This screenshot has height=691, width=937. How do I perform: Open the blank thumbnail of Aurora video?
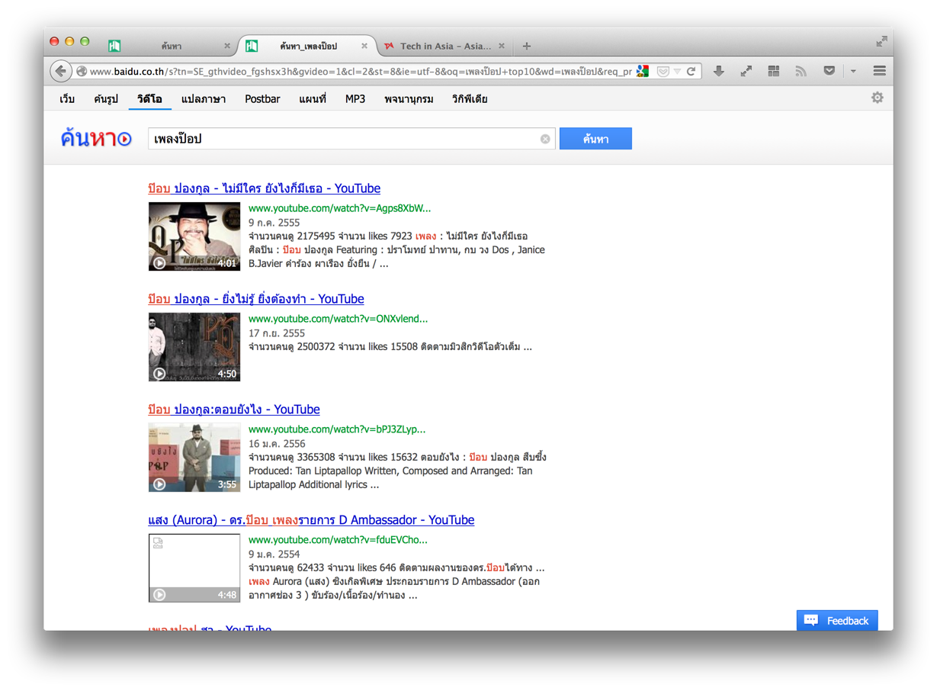coord(194,568)
